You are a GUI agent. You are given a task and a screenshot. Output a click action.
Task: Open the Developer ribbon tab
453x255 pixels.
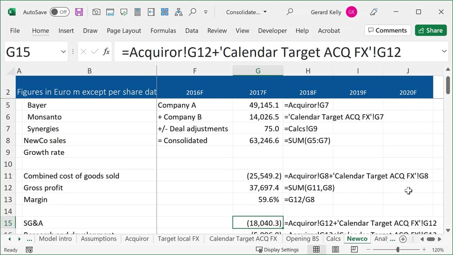click(273, 31)
